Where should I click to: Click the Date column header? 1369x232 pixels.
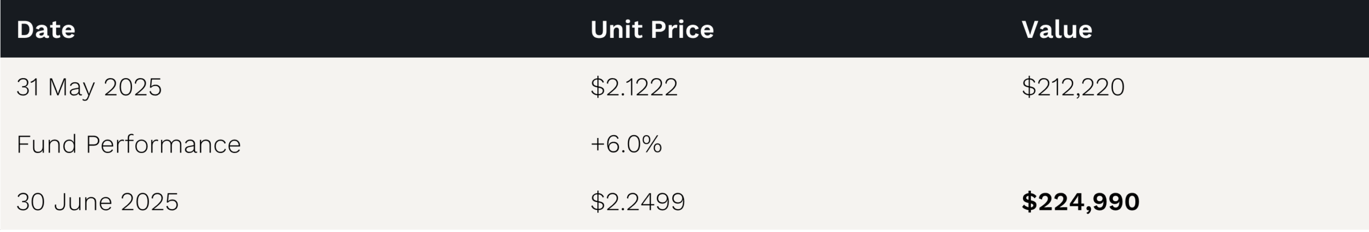(x=46, y=29)
